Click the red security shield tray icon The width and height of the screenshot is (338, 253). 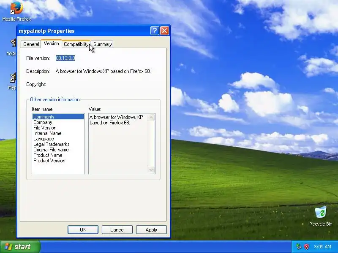pyautogui.click(x=306, y=247)
